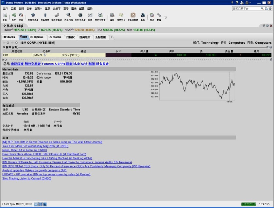The height and width of the screenshot is (208, 274).
Task: Open the INDU index dropdown arrow
Action: click(x=11, y=30)
